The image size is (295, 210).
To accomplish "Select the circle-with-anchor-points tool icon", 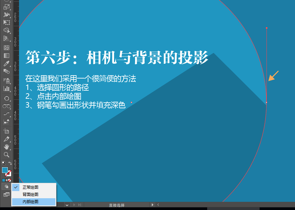I will coord(7,98).
